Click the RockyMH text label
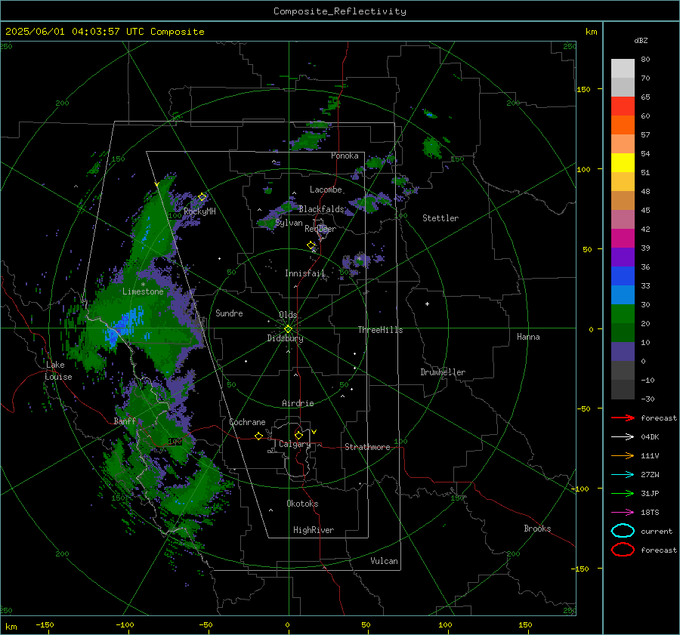 click(199, 211)
